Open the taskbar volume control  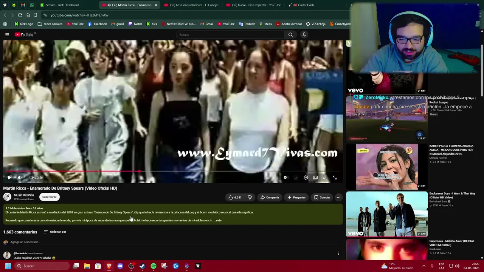(457, 266)
